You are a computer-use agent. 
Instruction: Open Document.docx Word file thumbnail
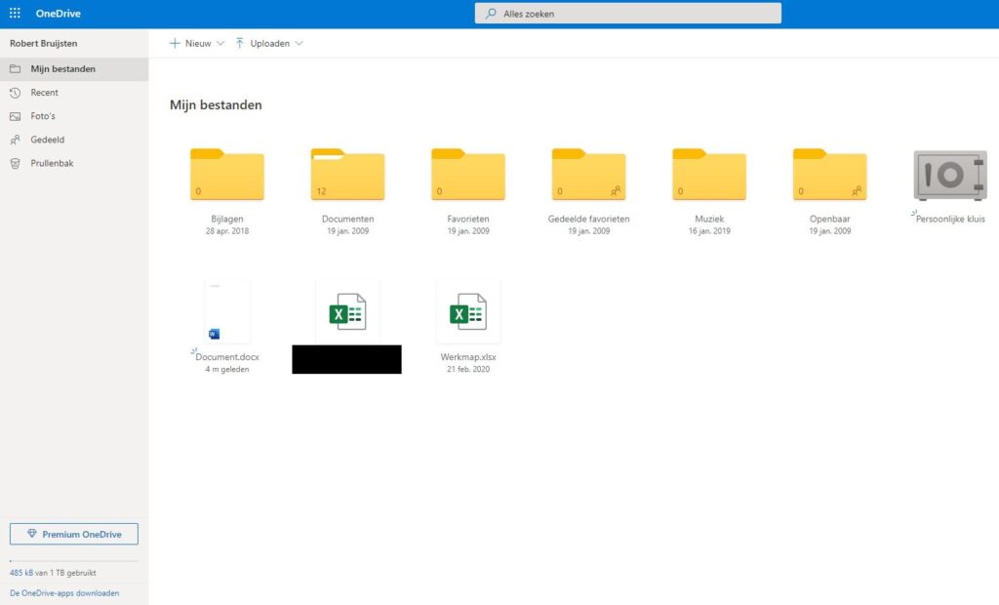[226, 312]
